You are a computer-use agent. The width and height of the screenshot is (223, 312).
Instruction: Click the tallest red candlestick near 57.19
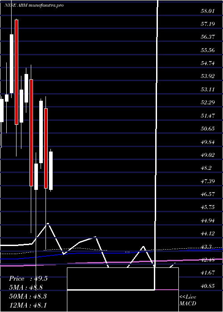tap(17, 72)
